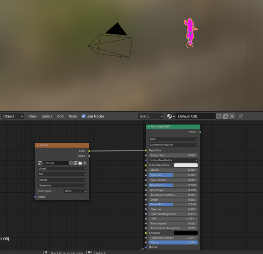This screenshot has height=254, width=263.
Task: Click the Default OBJ material name field
Action: coord(196,116)
